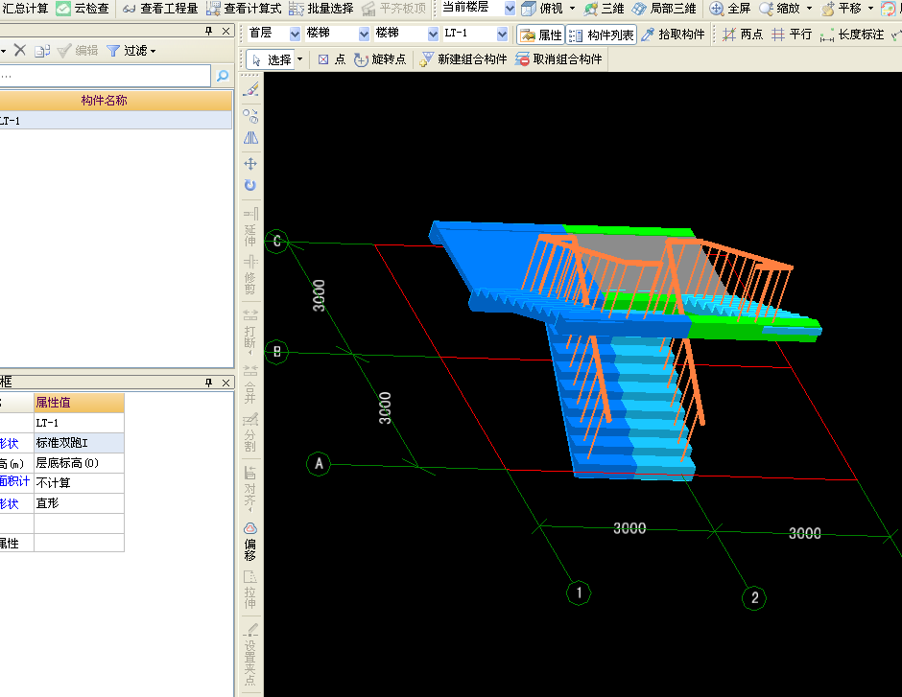902x697 pixels.
Task: Select the move tool in vertical toolbar
Action: [x=250, y=164]
